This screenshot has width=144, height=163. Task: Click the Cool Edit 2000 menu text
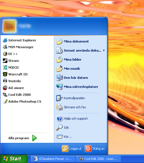coord(20,95)
